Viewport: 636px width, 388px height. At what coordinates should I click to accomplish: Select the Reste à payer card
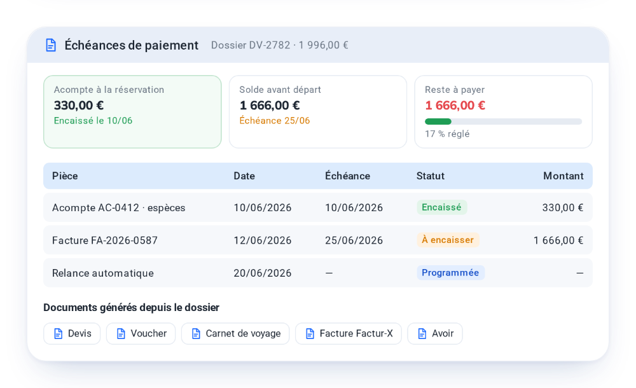coord(503,111)
